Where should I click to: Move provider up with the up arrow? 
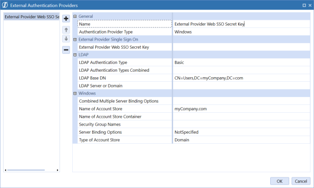pos(66,30)
